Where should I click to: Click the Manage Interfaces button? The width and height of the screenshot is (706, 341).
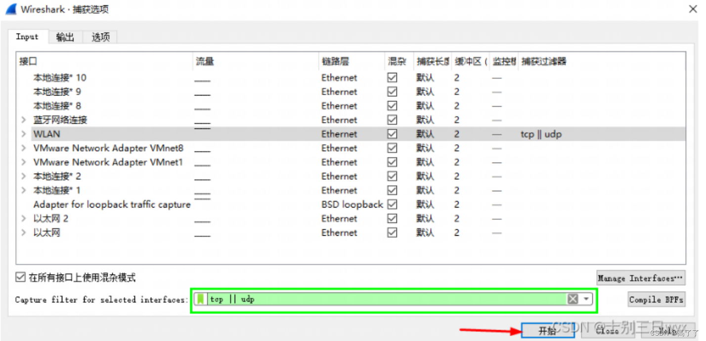click(x=641, y=278)
